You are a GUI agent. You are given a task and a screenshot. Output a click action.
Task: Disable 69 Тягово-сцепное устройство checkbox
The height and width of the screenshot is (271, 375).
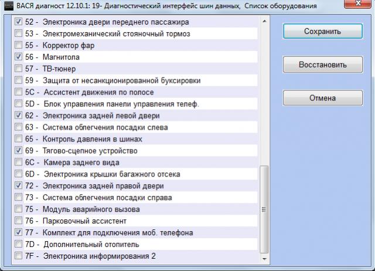coord(18,151)
